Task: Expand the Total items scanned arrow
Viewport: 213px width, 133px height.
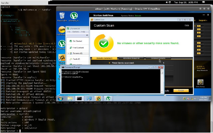Action: [109, 63]
